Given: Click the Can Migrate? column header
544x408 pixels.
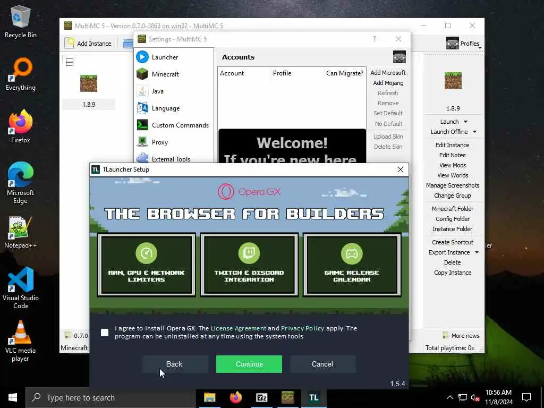Looking at the screenshot, I should pos(344,73).
